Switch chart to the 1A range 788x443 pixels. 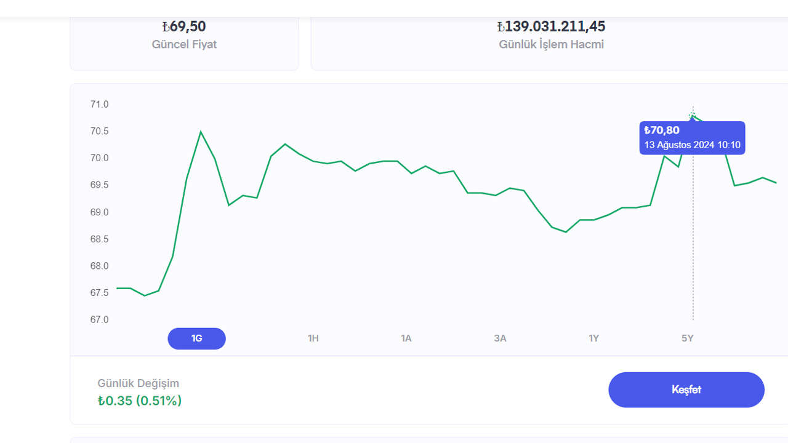coord(406,338)
